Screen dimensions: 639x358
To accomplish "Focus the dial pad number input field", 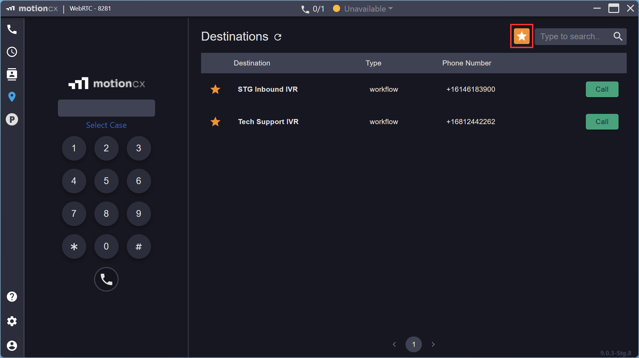I will (x=106, y=108).
